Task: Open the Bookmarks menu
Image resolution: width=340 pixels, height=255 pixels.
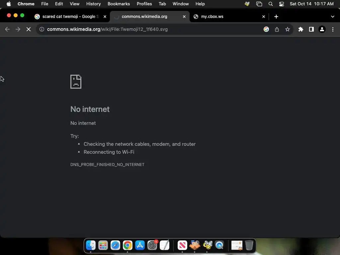Action: (119, 4)
